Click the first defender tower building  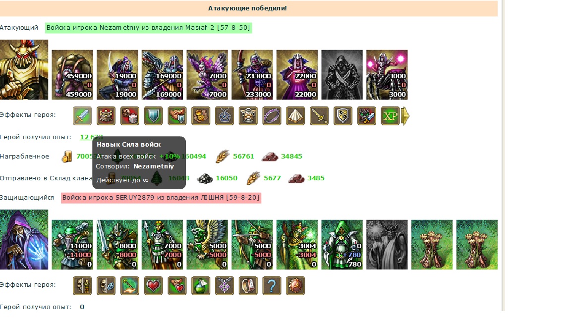coord(432,245)
